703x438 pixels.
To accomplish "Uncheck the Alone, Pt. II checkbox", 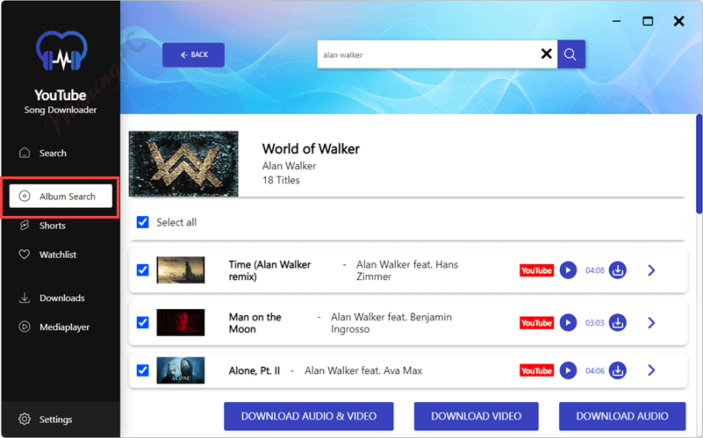I will (142, 370).
